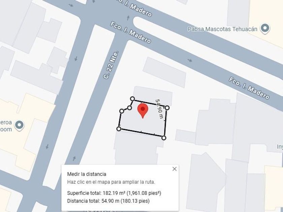Click the middle Fco. I. Madero street label
This screenshot has width=283, height=212.
point(130,33)
